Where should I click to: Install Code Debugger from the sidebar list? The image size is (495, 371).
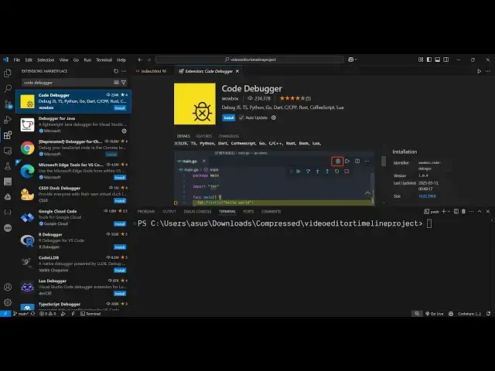coord(120,108)
